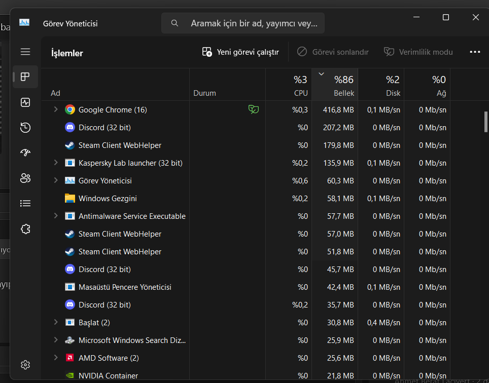Click Başlat's 0,4 MB/sn disk value
The image size is (489, 383).
[x=383, y=323]
